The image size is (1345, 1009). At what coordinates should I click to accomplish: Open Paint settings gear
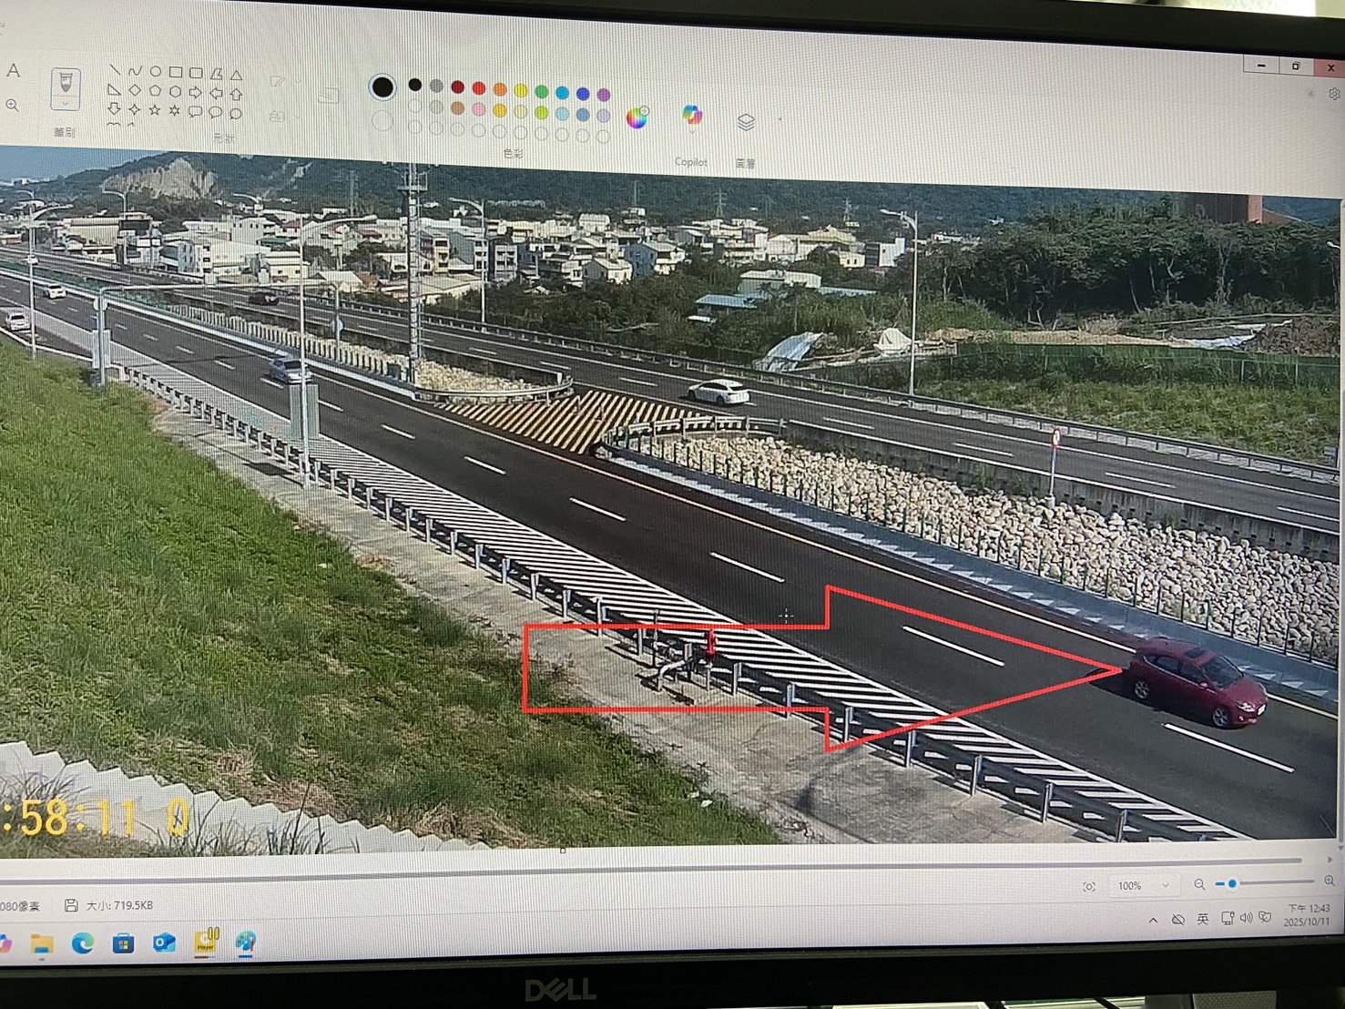pos(1334,94)
